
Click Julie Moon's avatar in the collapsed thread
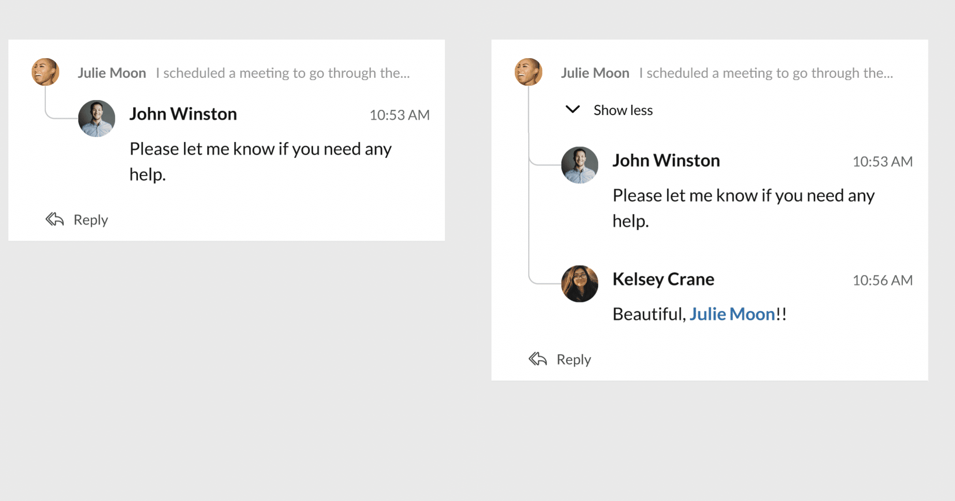pos(45,72)
